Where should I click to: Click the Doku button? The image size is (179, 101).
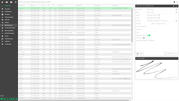click(140, 54)
